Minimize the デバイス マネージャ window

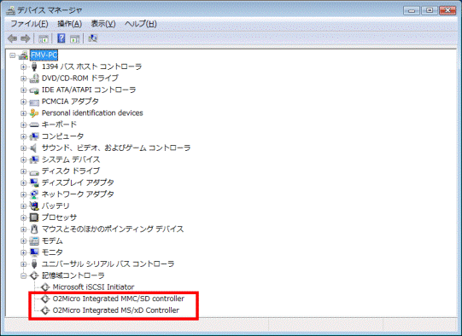click(412, 10)
